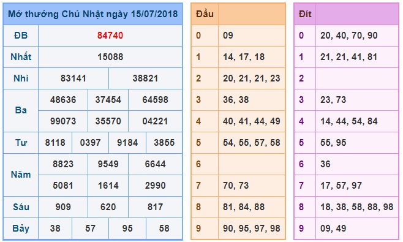This screenshot has width=403, height=242.
Task: Select Đầu row values '40, 41, 44, 49'
Action: coord(251,121)
